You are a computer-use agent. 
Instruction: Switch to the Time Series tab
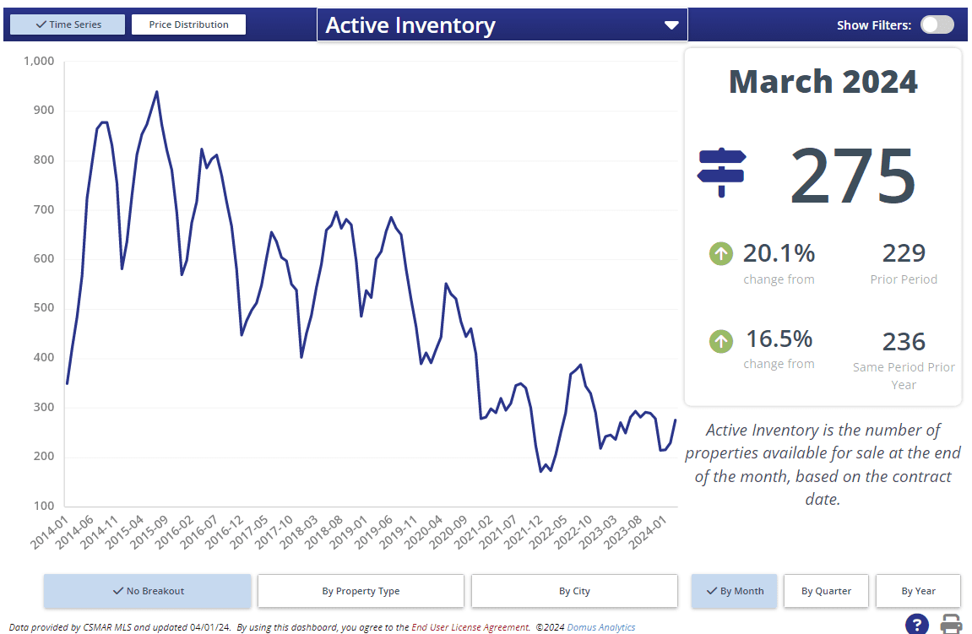click(x=68, y=24)
